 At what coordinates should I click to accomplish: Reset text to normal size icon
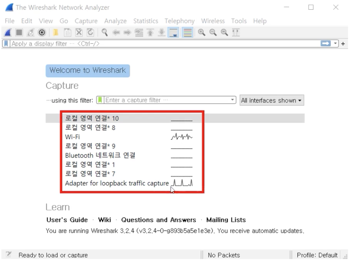click(224, 33)
